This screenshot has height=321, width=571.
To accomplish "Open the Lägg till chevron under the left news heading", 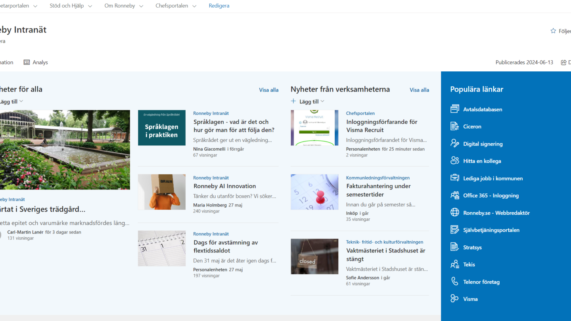I will (x=21, y=101).
